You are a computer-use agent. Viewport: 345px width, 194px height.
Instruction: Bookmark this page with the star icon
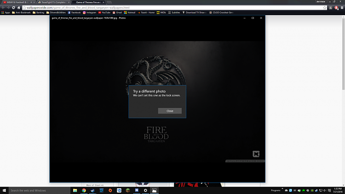[325, 8]
